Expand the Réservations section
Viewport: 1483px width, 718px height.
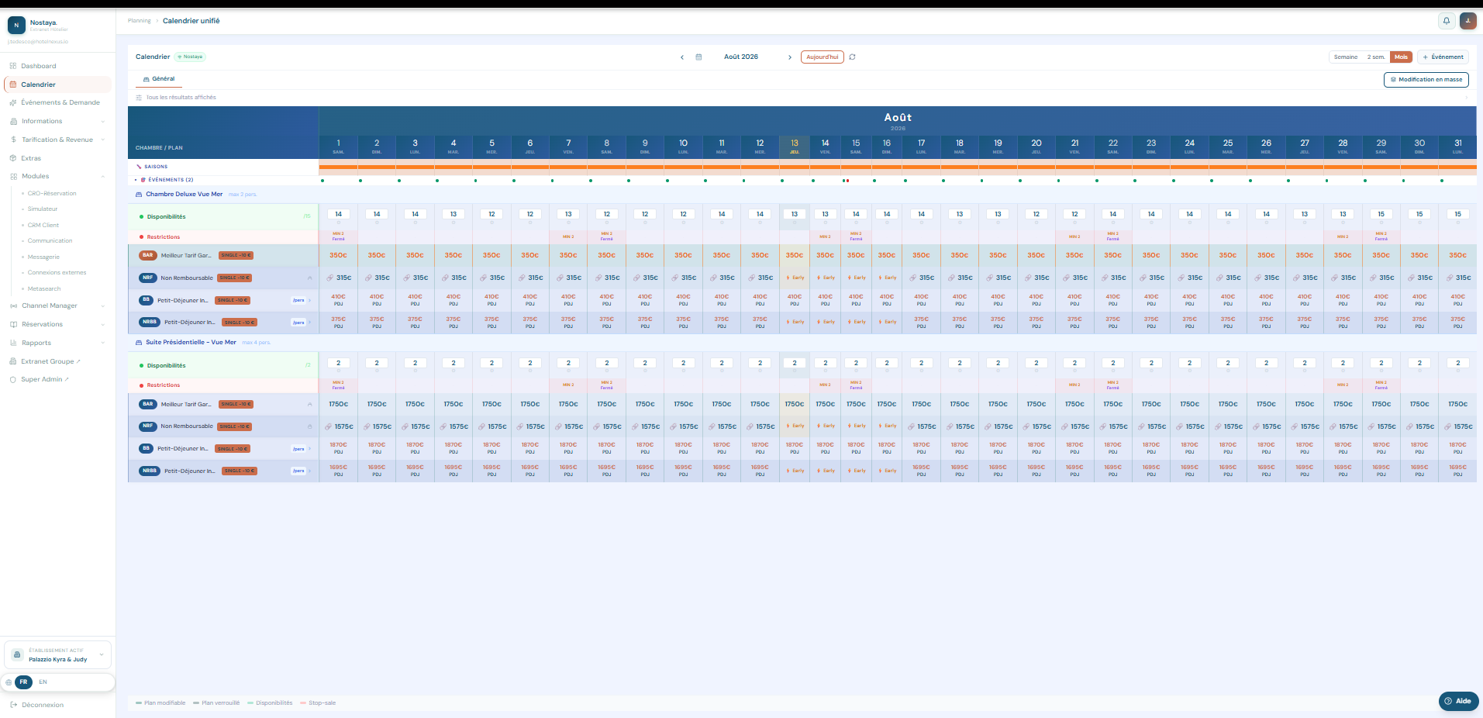(x=57, y=324)
